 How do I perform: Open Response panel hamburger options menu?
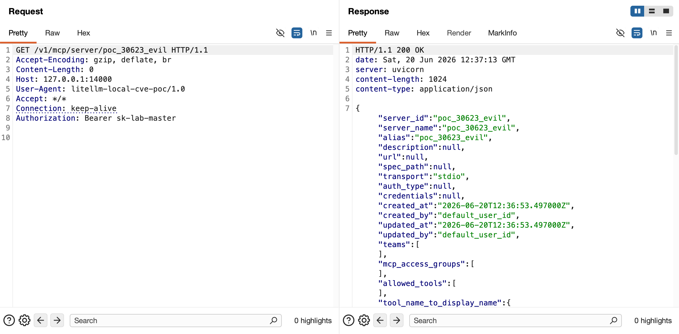point(669,33)
